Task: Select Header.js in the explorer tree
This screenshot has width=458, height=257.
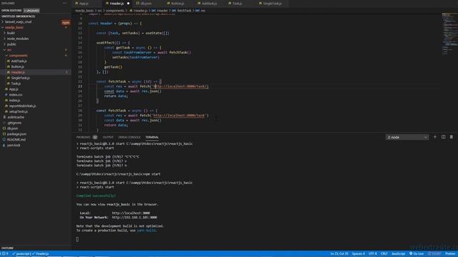Action: (18, 72)
